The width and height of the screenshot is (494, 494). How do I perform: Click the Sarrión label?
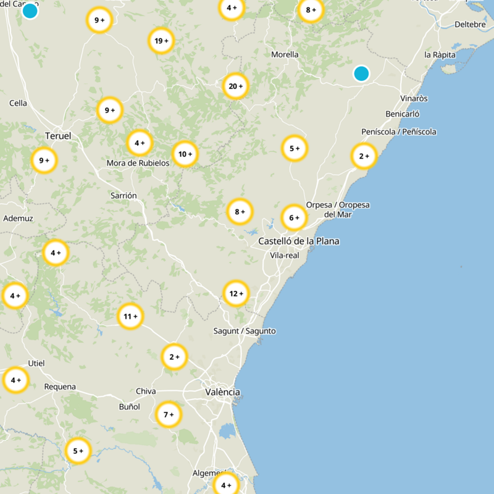pos(124,196)
